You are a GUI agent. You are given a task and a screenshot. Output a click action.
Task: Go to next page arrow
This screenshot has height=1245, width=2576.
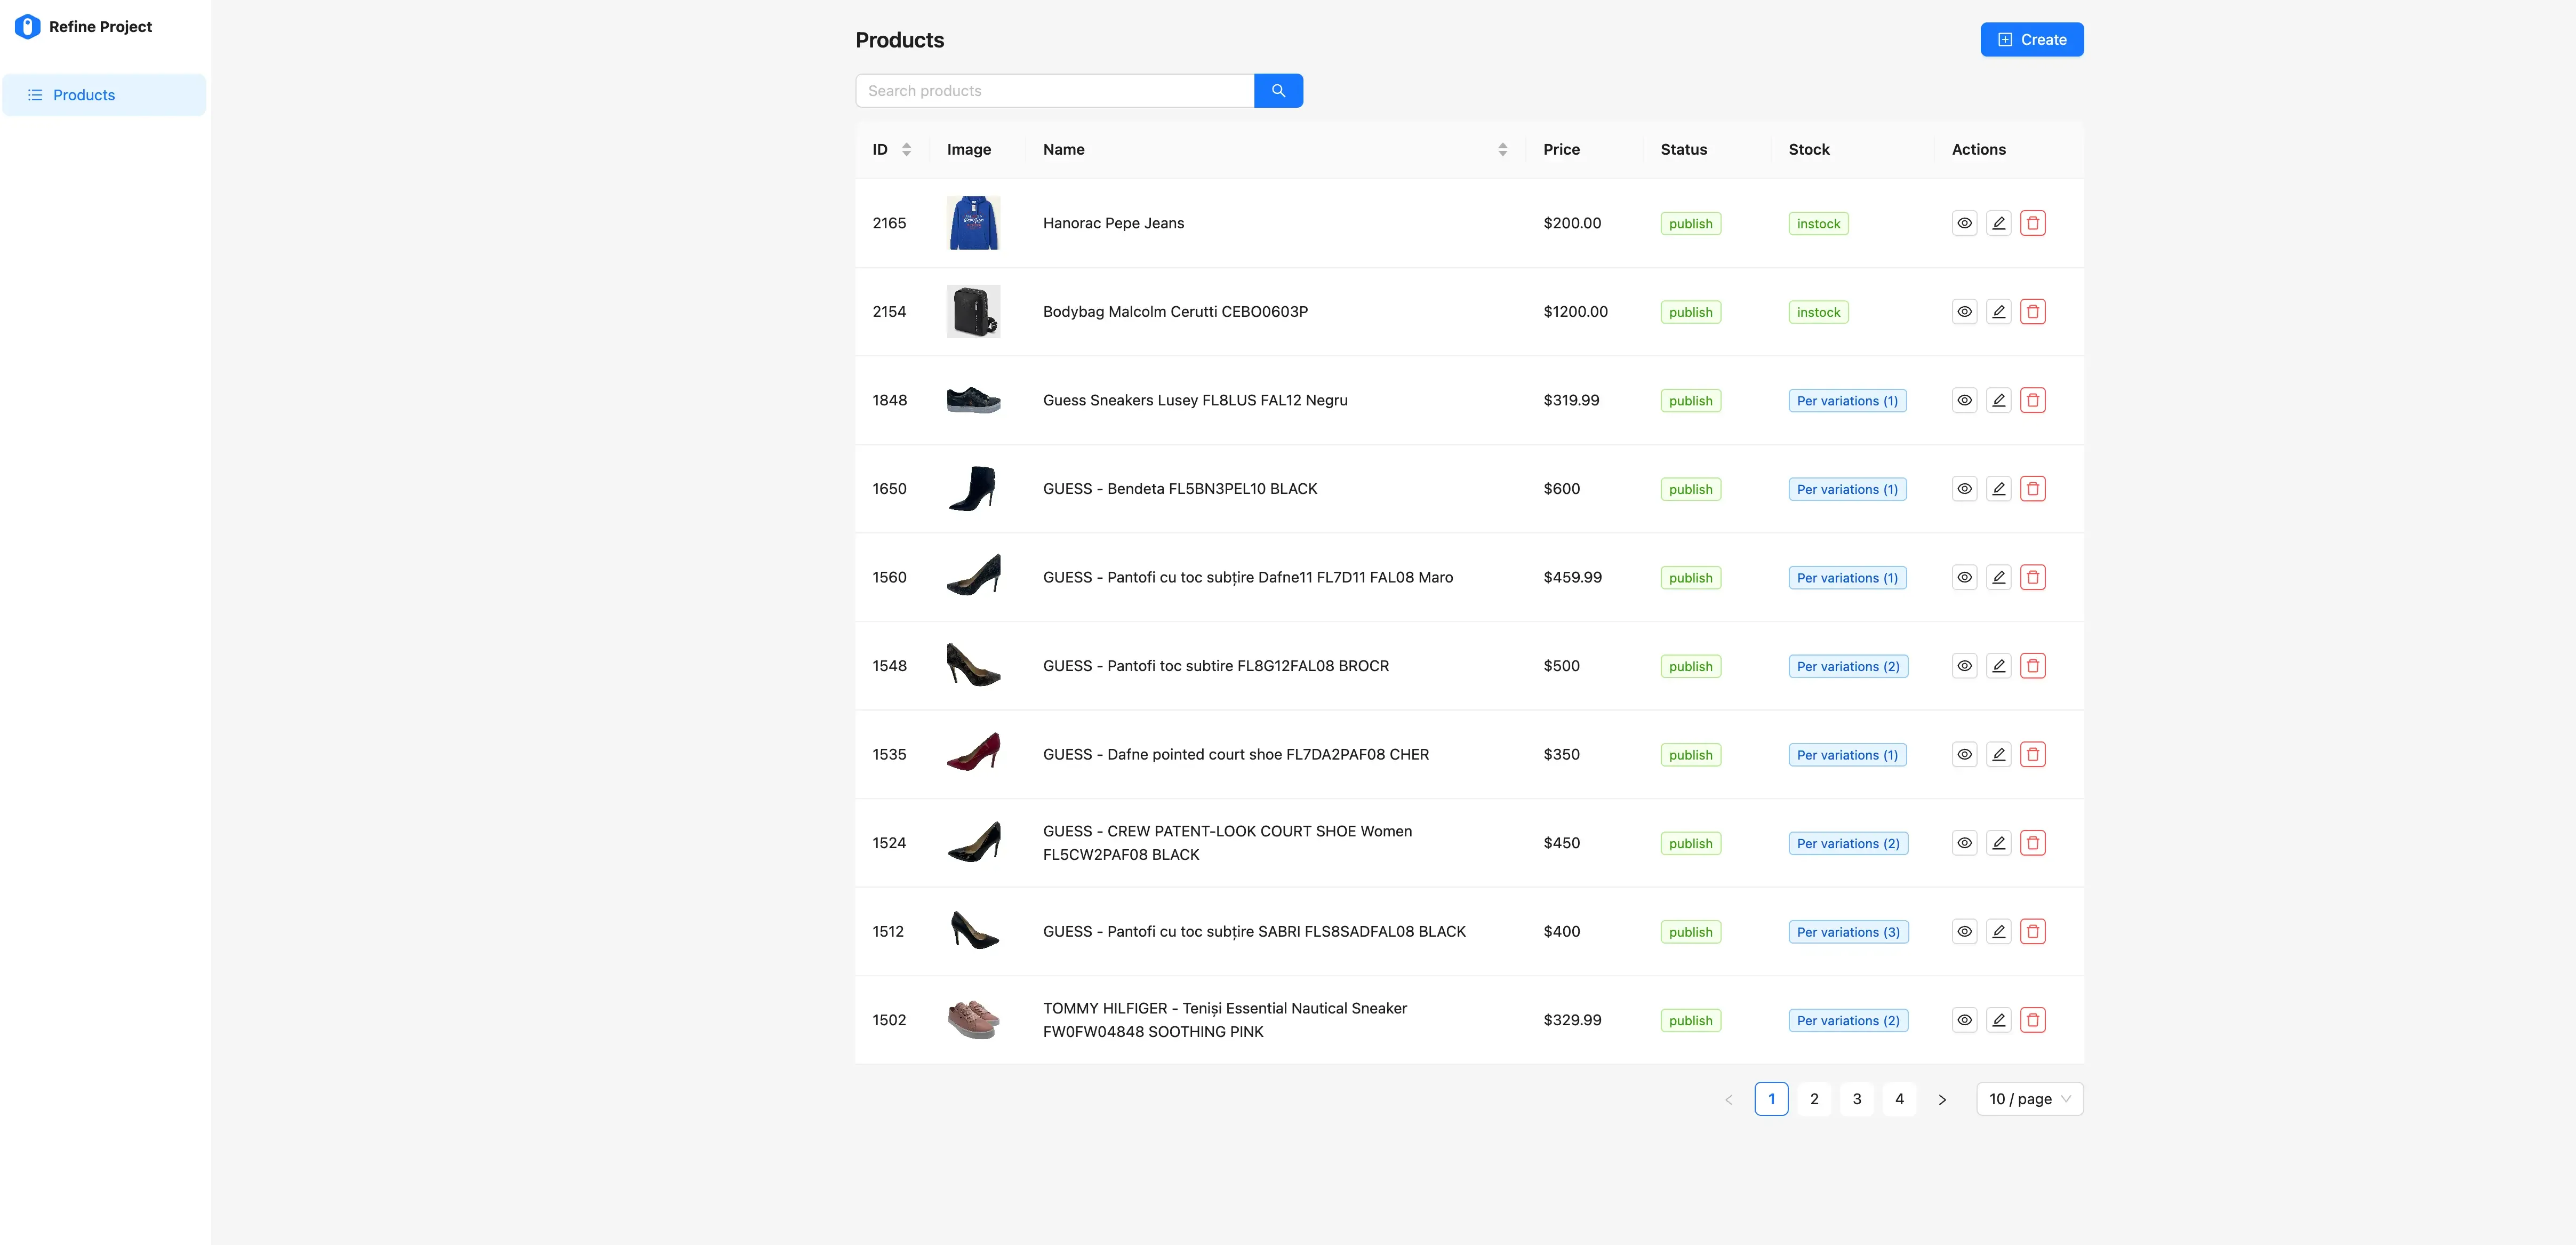point(1942,1099)
